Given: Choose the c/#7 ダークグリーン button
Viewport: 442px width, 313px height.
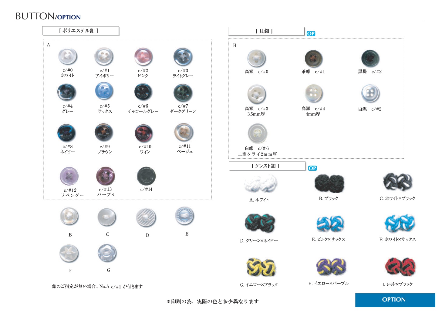Looking at the screenshot, I should [183, 93].
